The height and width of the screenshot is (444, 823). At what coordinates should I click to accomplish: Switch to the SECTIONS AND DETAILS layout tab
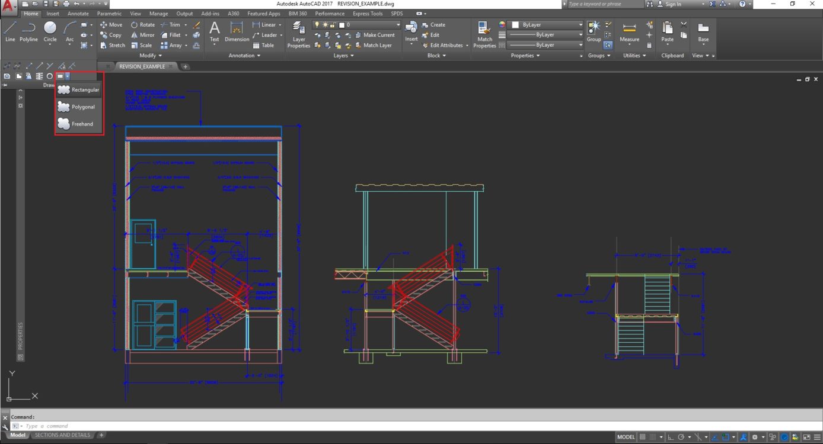click(x=62, y=435)
